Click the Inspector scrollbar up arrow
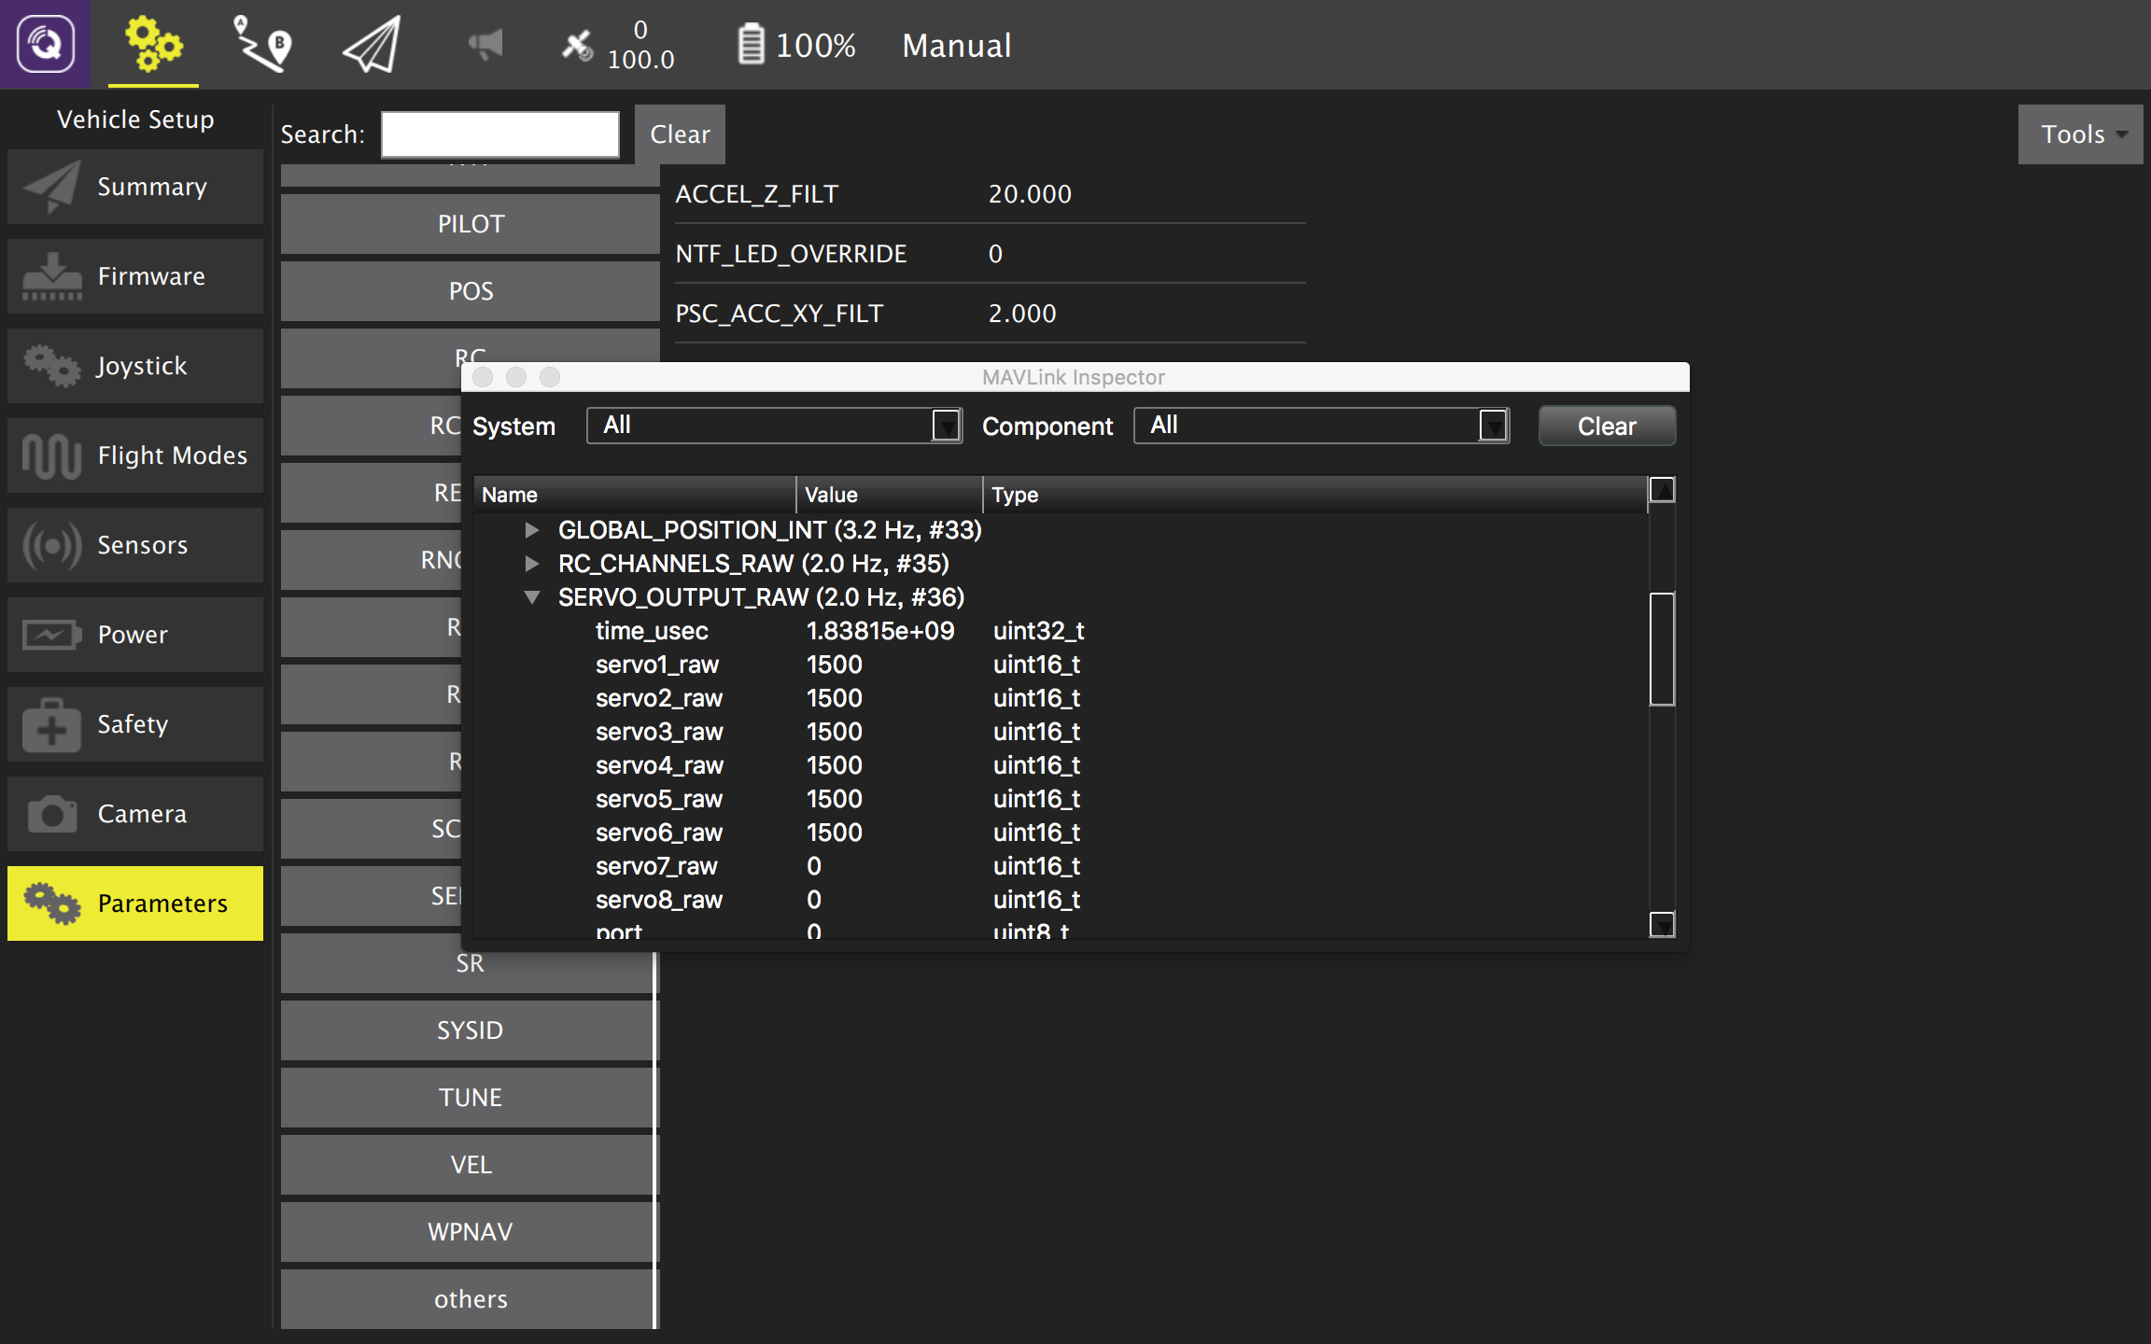The width and height of the screenshot is (2151, 1344). tap(1662, 489)
